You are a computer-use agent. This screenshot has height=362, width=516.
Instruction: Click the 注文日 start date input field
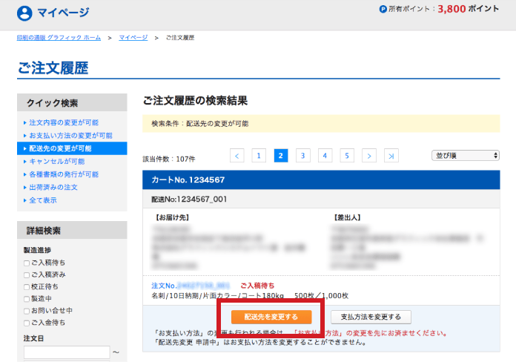pyautogui.click(x=66, y=352)
